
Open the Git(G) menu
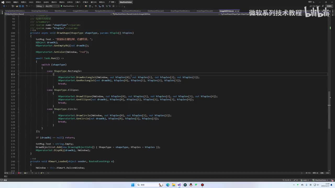31,2
